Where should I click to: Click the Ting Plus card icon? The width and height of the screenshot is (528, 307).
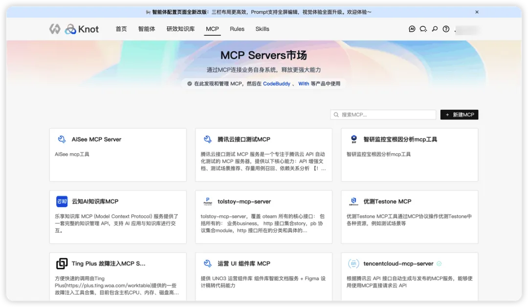click(x=62, y=263)
